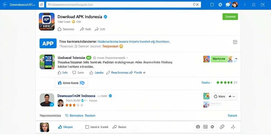Viewport: 271px width, 135px height.
Task: Focus the top search input field
Action: [123, 5]
